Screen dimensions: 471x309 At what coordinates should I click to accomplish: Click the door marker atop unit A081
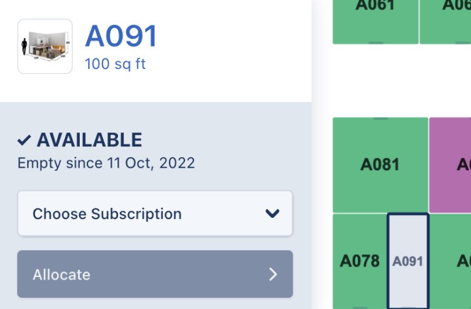381,118
